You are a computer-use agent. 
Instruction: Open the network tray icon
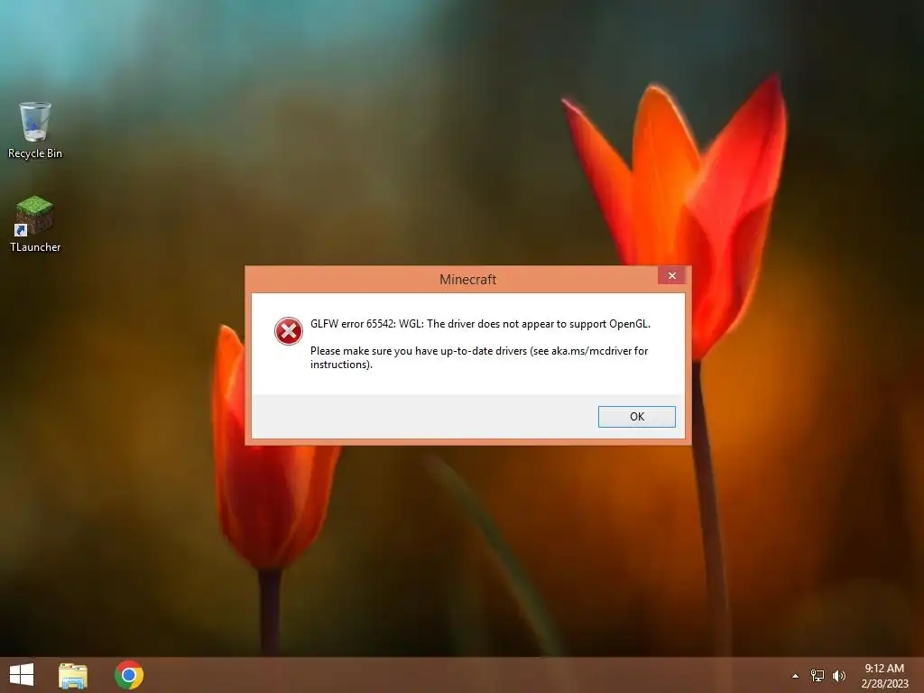[818, 675]
